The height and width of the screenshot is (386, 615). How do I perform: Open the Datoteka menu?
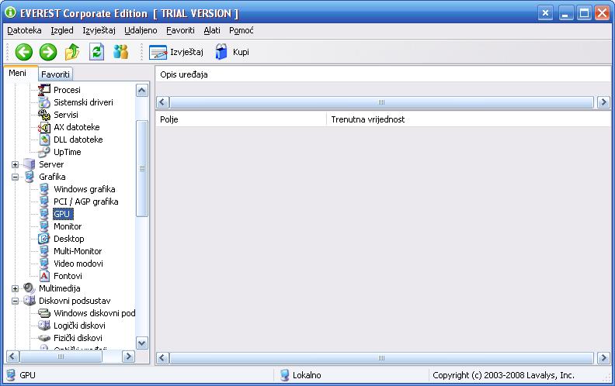coord(24,30)
